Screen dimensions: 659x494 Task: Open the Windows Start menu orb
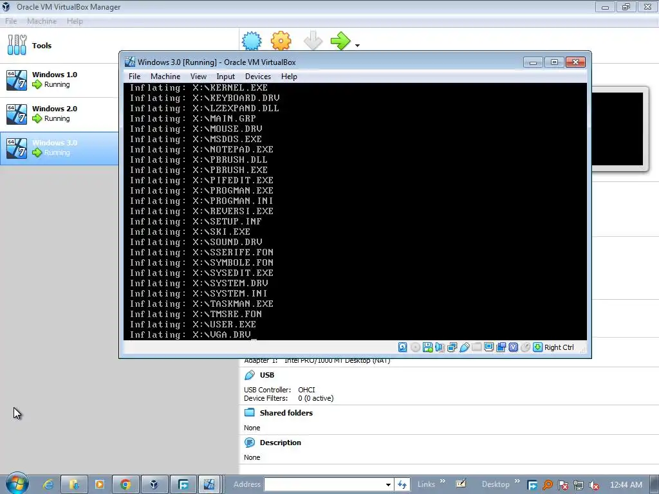[x=17, y=483]
